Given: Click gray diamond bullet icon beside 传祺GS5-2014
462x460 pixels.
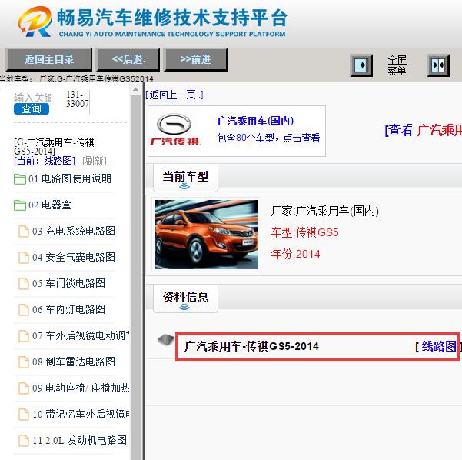Looking at the screenshot, I should (166, 340).
